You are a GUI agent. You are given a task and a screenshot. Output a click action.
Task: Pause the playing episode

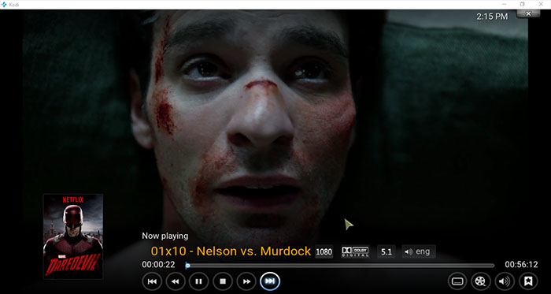pos(199,281)
